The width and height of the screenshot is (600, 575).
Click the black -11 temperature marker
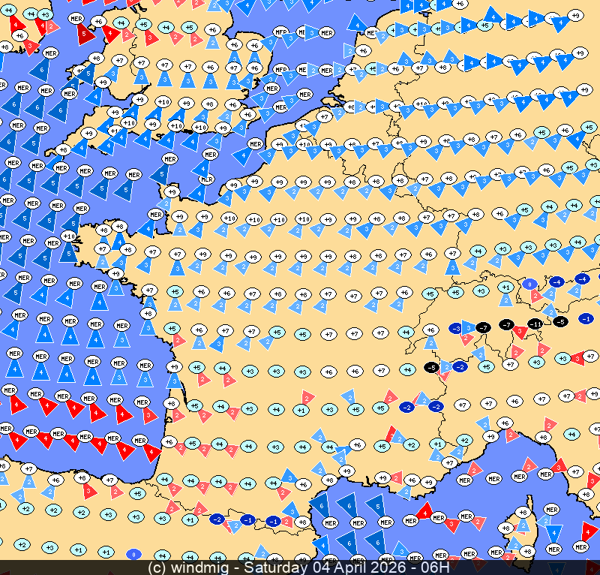(535, 324)
